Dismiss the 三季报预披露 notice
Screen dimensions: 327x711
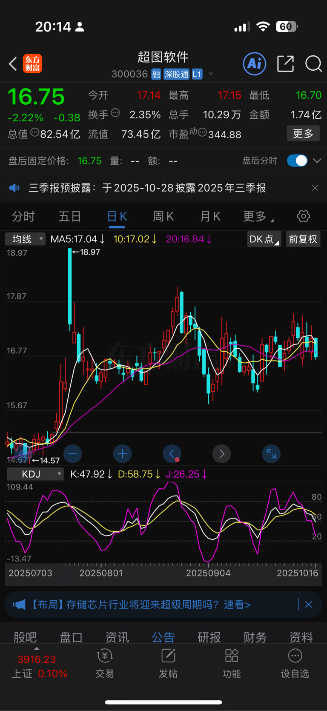click(315, 188)
